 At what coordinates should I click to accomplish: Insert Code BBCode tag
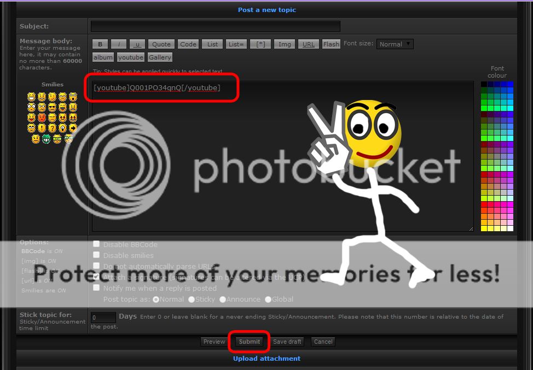[x=188, y=44]
